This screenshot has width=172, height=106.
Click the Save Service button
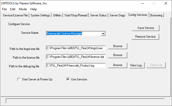tap(146, 28)
